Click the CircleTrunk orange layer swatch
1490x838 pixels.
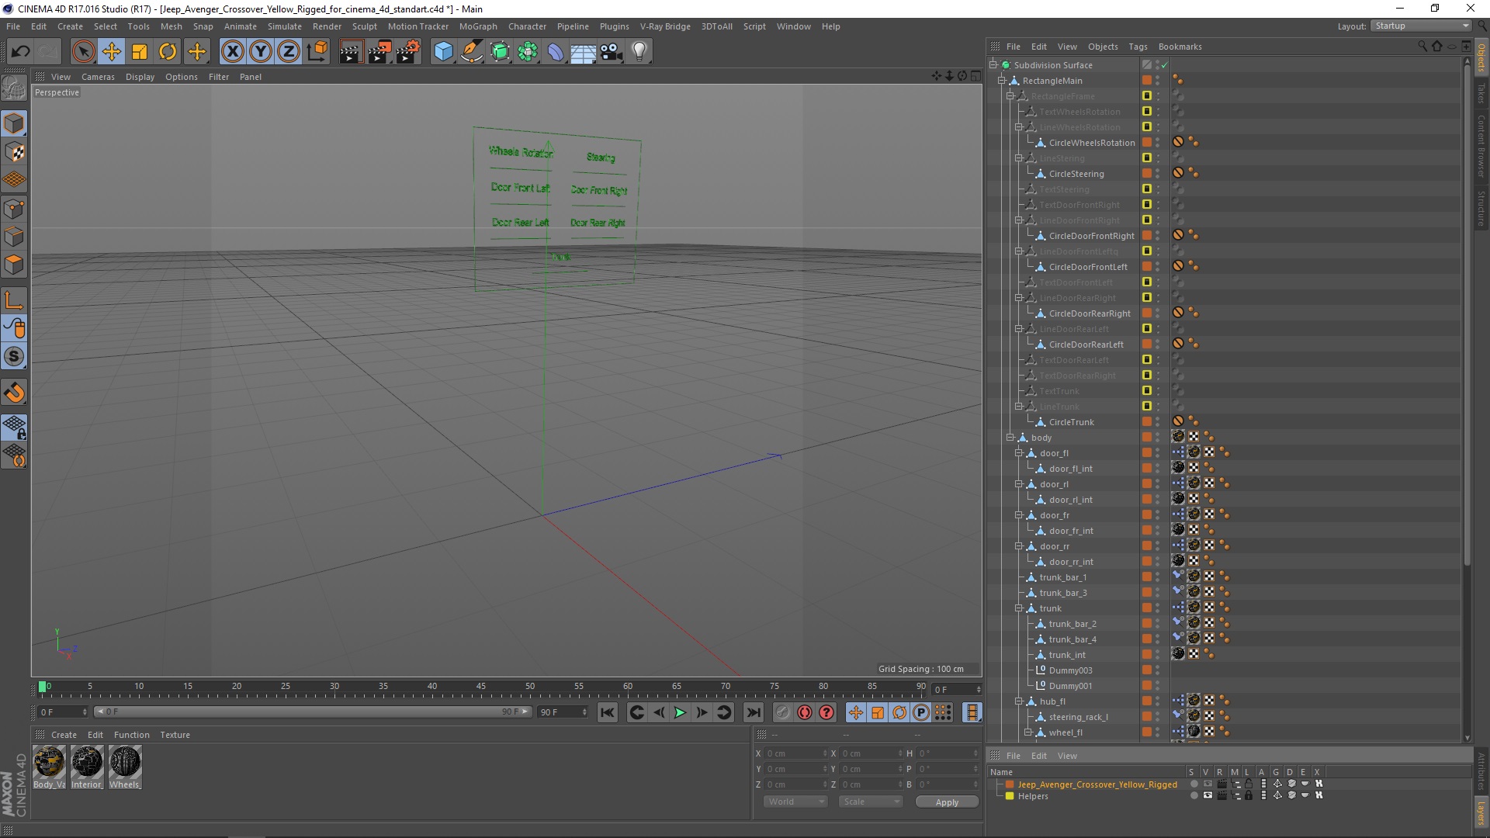click(1146, 421)
